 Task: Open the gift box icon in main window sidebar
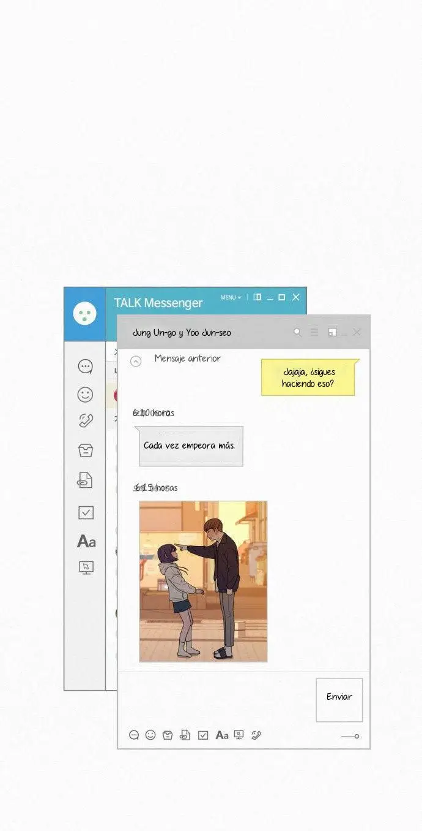click(86, 451)
